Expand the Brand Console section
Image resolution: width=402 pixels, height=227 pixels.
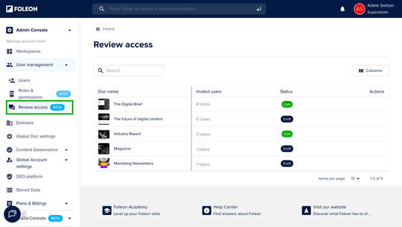[70, 219]
